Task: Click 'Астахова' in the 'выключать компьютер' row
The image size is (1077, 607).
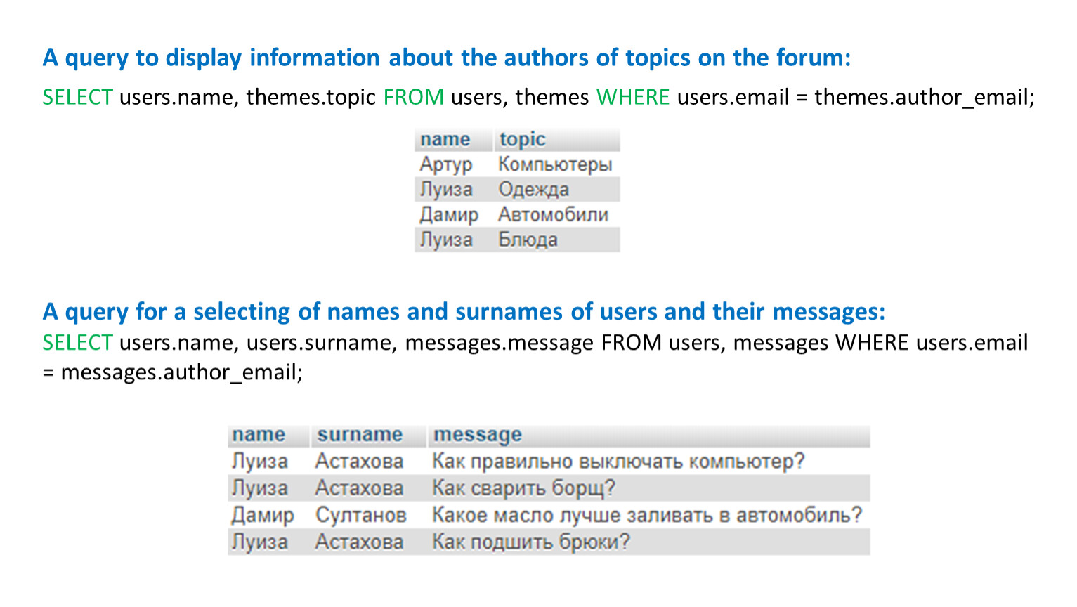Action: point(359,462)
